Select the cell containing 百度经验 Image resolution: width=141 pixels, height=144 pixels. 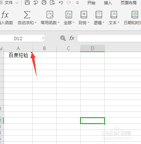(18, 55)
